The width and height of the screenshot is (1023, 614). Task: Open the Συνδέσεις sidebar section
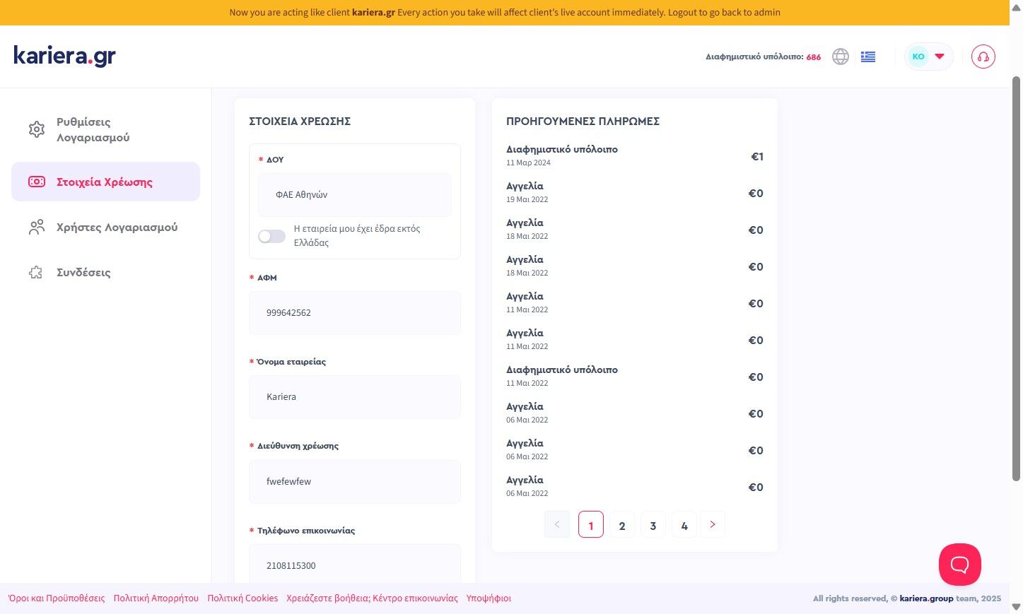[83, 273]
